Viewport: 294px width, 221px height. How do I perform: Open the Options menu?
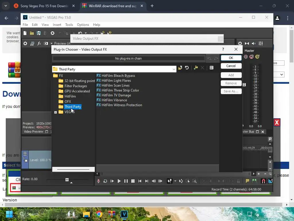click(83, 25)
